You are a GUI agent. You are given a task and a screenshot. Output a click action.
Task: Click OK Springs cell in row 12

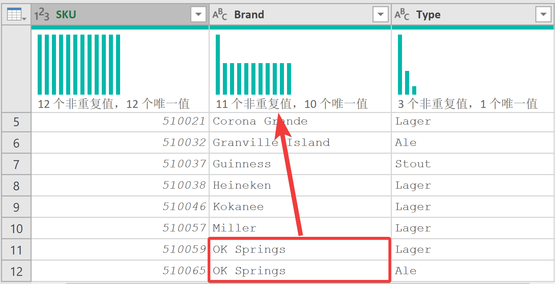300,271
